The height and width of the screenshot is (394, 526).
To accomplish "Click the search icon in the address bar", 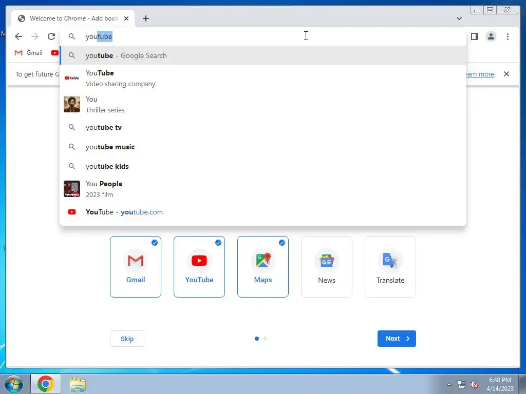I will [72, 36].
